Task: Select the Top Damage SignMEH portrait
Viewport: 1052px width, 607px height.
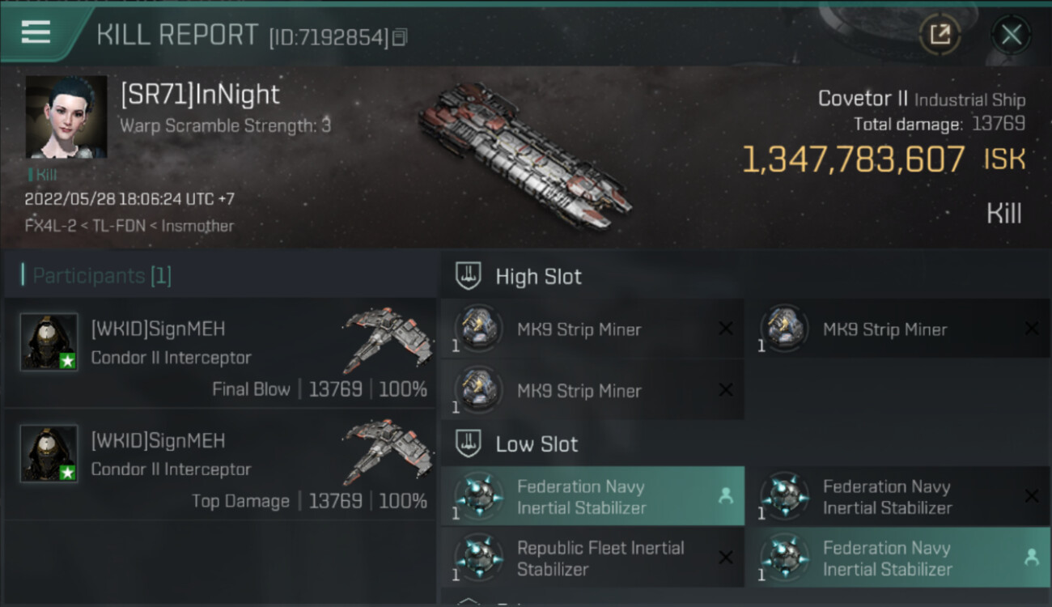Action: pyautogui.click(x=49, y=453)
